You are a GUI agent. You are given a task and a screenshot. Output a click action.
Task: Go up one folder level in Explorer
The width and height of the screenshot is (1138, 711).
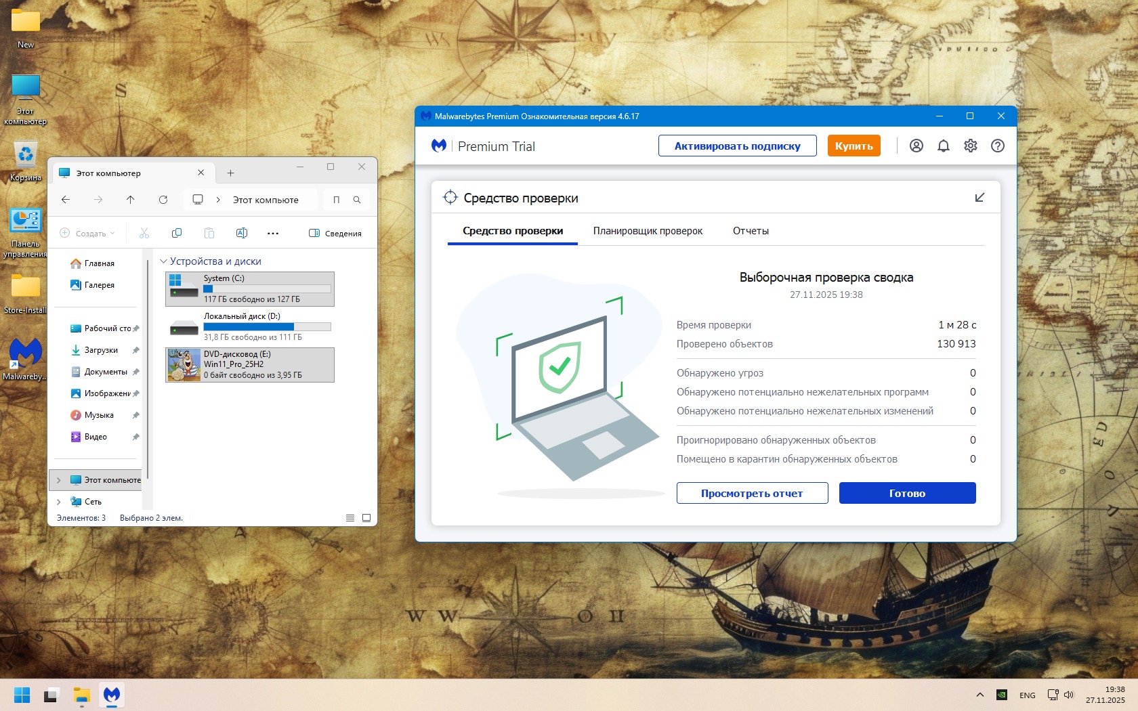coord(131,200)
